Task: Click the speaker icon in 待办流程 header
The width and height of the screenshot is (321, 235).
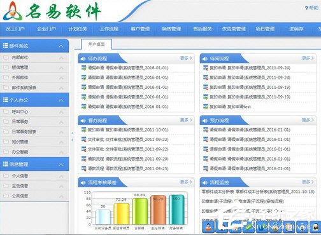Action: [x=83, y=59]
